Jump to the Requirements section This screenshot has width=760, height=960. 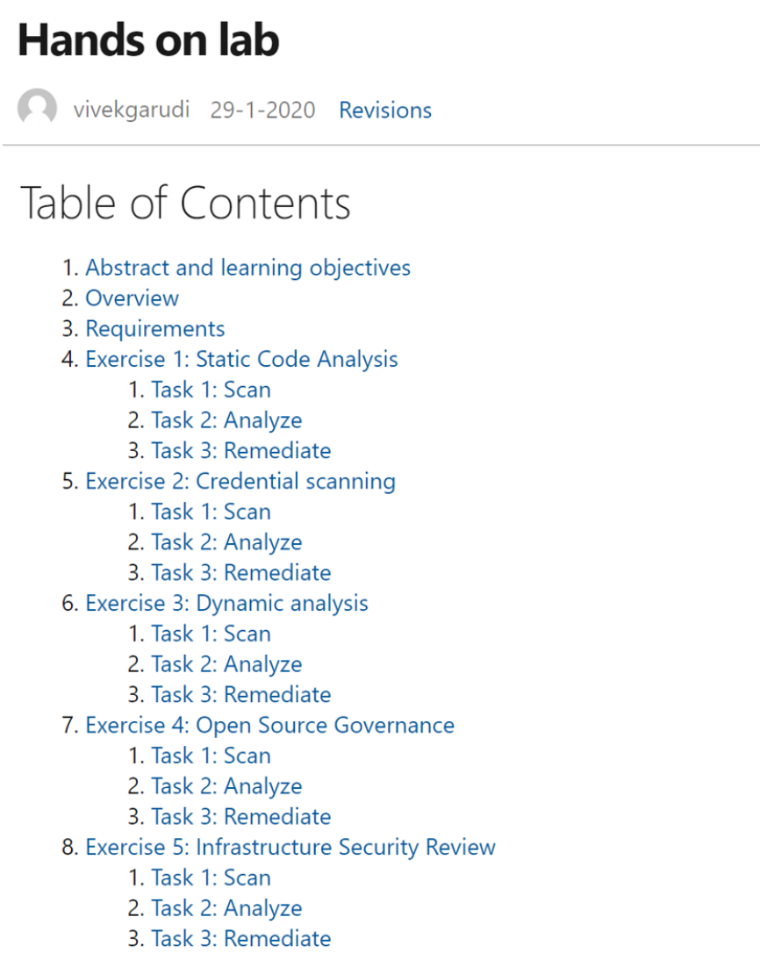[x=155, y=329]
